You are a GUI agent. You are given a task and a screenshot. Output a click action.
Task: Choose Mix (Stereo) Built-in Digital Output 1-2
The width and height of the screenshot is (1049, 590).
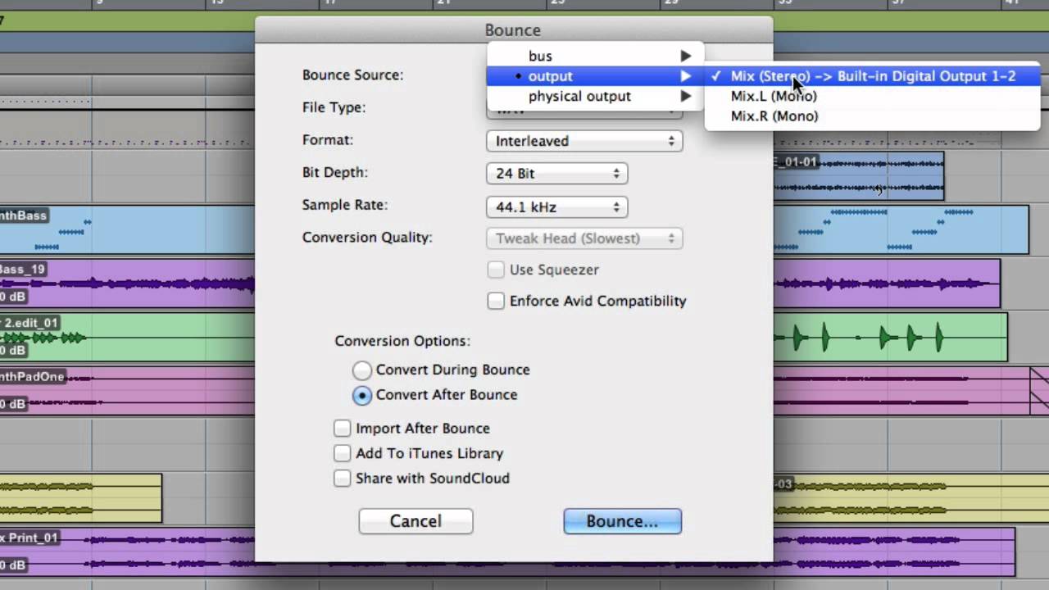(873, 76)
